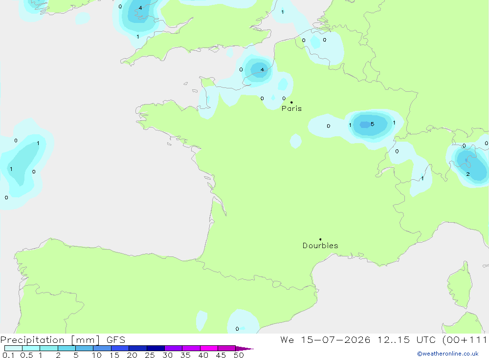Image resolution: width=489 pixels, height=358 pixels.
Task: Pick the 30–35 violet legend swatch
Action: [x=174, y=348]
